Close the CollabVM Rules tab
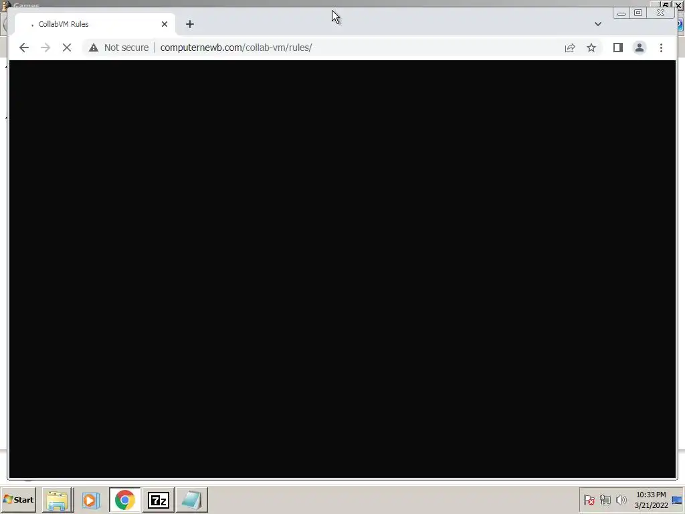This screenshot has width=685, height=514. pos(165,24)
